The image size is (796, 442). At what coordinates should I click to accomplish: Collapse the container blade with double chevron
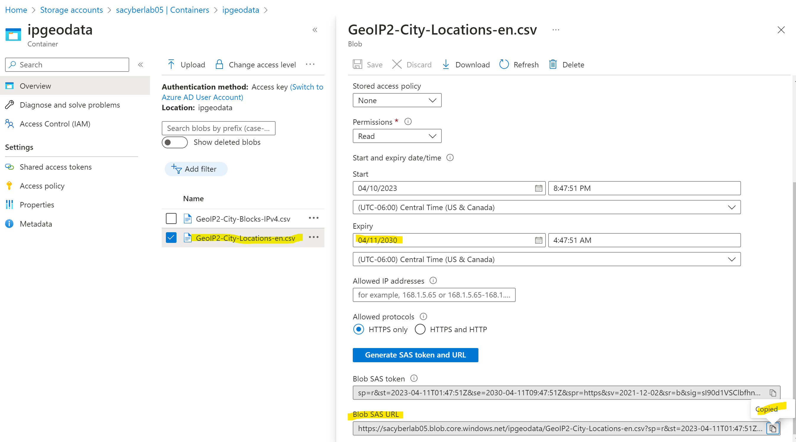point(315,30)
